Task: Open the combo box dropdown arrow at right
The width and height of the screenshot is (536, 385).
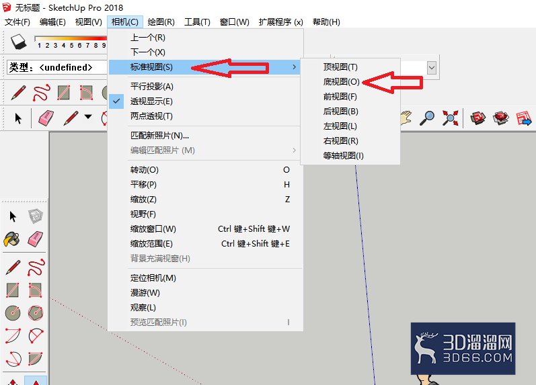Action: tap(432, 68)
